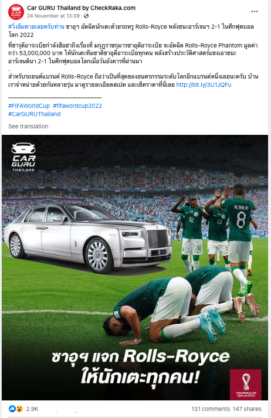
Task: View the 2.9K reactions count
Action: 32,409
